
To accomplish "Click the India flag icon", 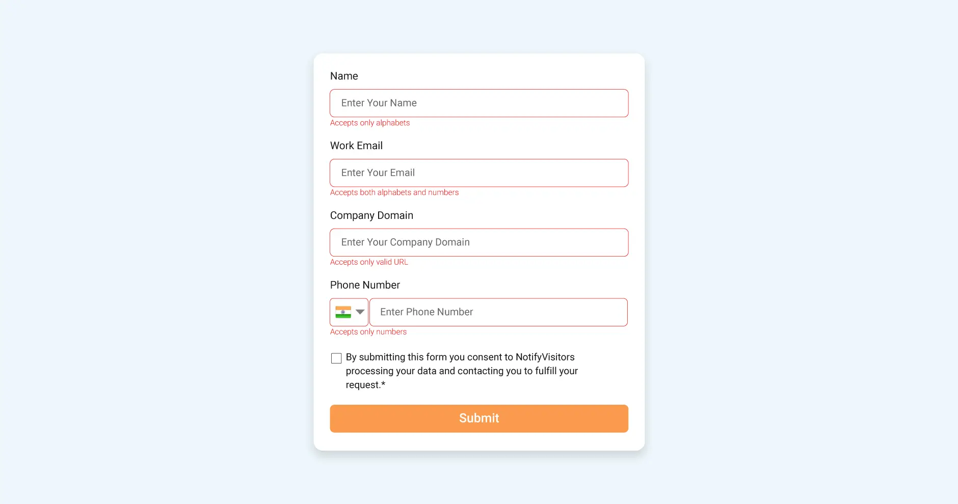I will pyautogui.click(x=343, y=312).
